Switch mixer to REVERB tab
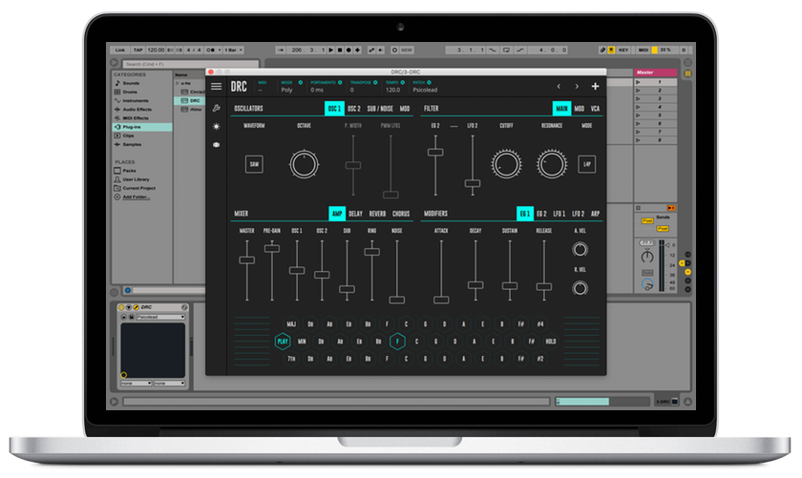The height and width of the screenshot is (478, 802). point(377,214)
